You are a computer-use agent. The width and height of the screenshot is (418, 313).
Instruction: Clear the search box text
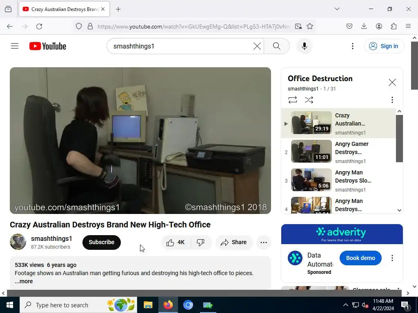pyautogui.click(x=257, y=46)
